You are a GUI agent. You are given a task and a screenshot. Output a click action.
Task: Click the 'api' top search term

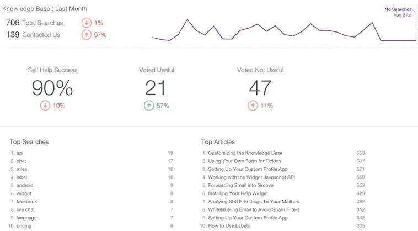(20, 153)
